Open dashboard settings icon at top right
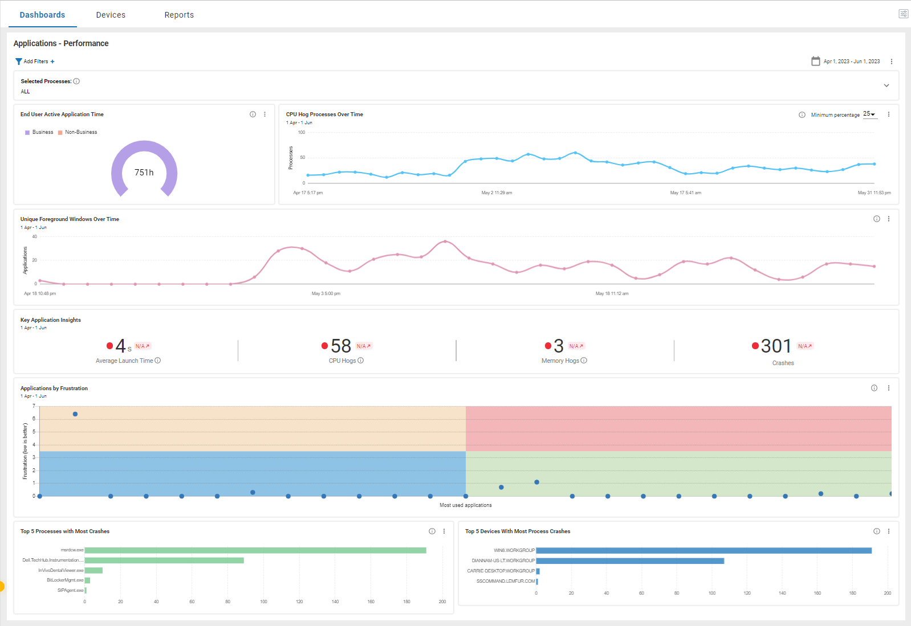The height and width of the screenshot is (626, 911). pos(903,14)
